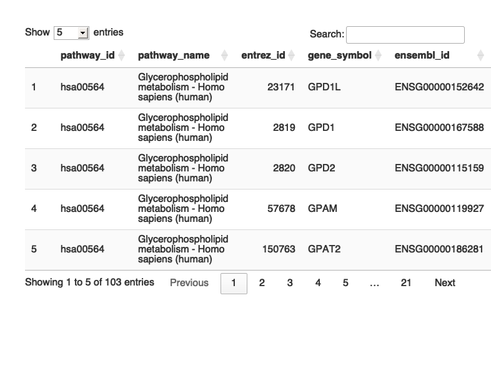Click the Previous page button
The height and width of the screenshot is (384, 491).
tap(189, 283)
